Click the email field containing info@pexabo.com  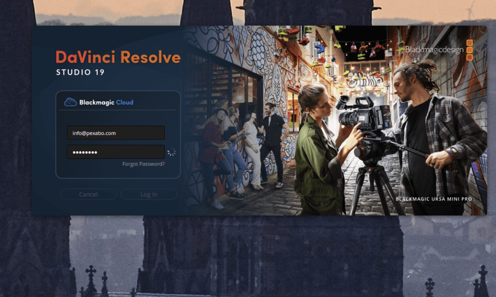pyautogui.click(x=116, y=132)
